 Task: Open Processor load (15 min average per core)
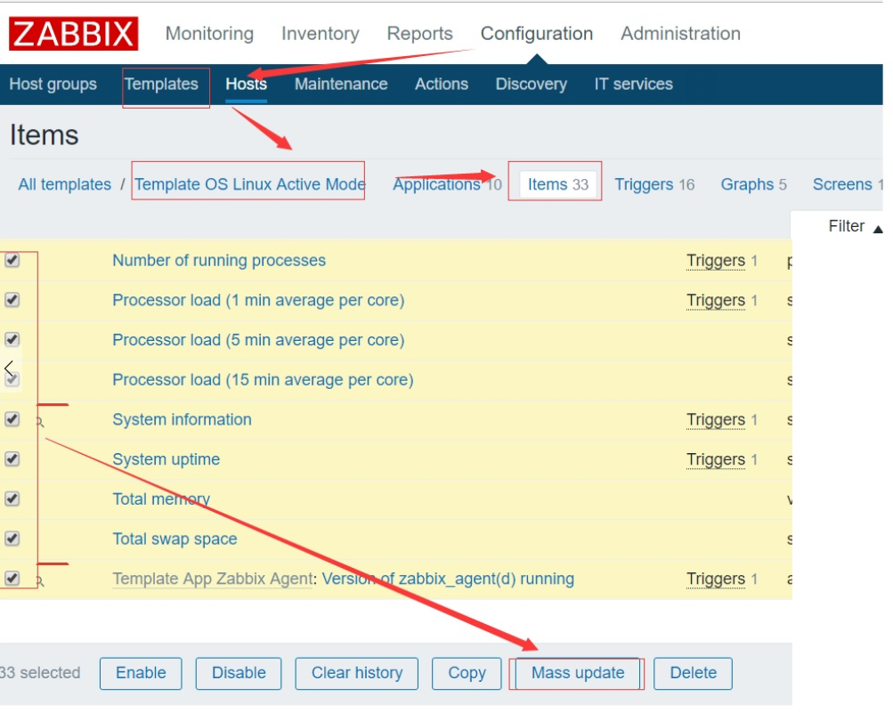click(263, 380)
